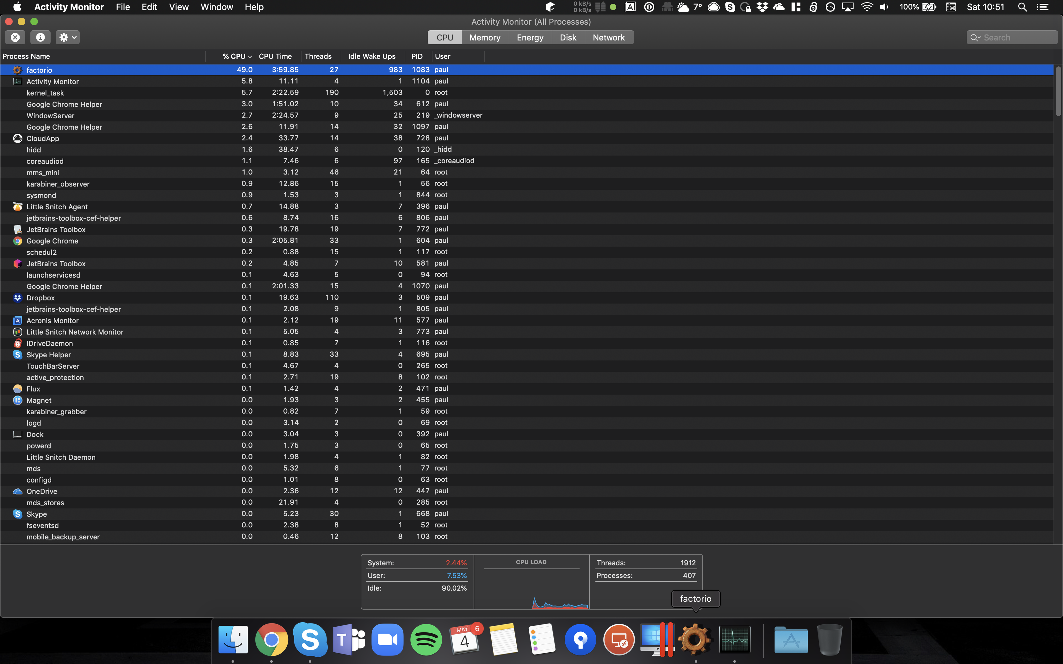Image resolution: width=1063 pixels, height=664 pixels.
Task: Select the Little Snitch Network Monitor icon
Action: pos(18,332)
